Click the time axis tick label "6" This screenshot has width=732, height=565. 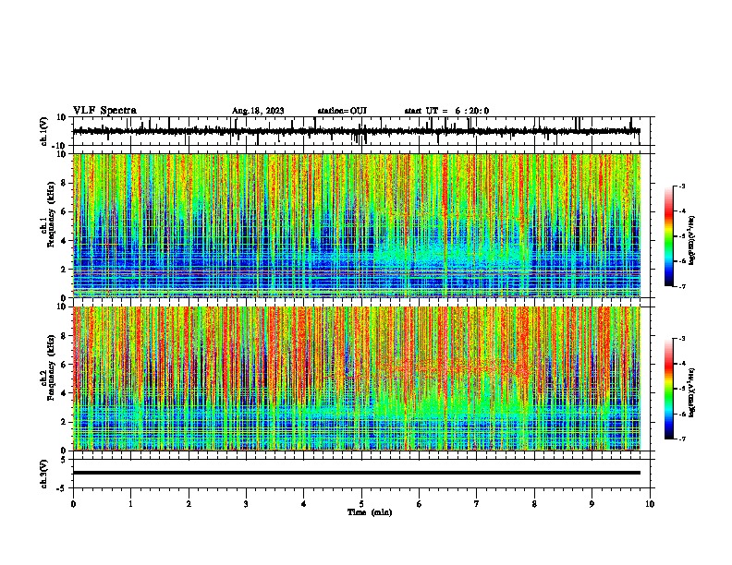(420, 504)
